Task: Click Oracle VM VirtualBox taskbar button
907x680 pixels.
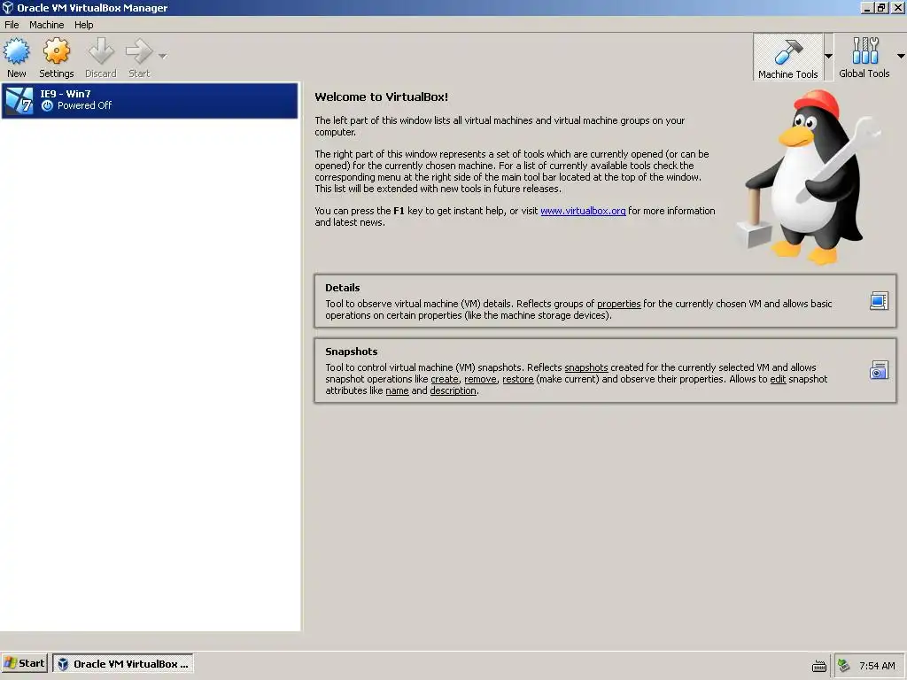Action: (122, 664)
